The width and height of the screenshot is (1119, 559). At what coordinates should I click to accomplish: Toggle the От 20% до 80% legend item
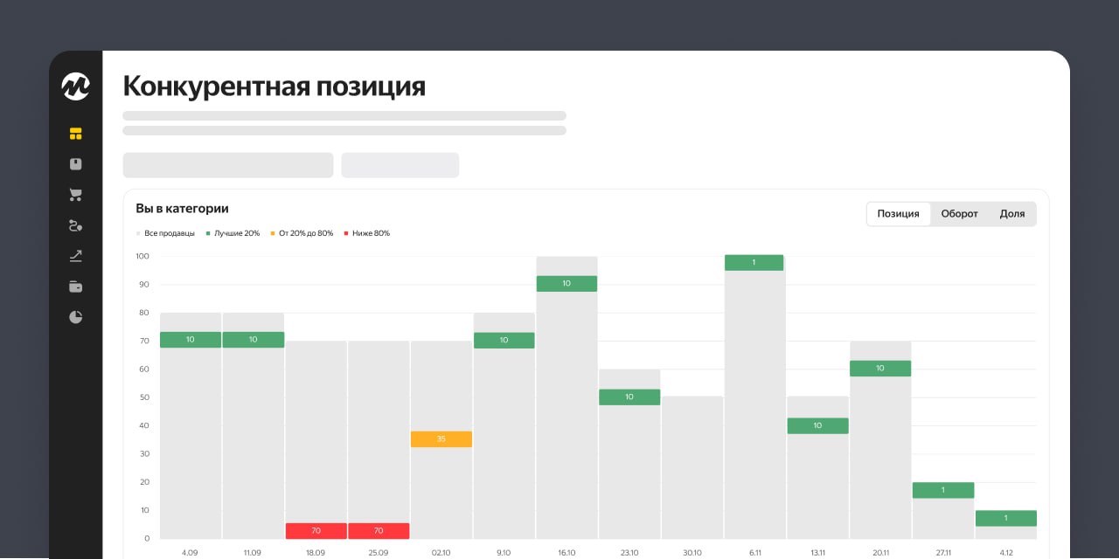pos(305,233)
